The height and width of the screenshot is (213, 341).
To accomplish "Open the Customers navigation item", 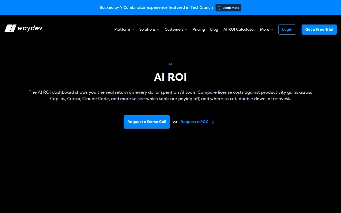I will click(x=176, y=29).
